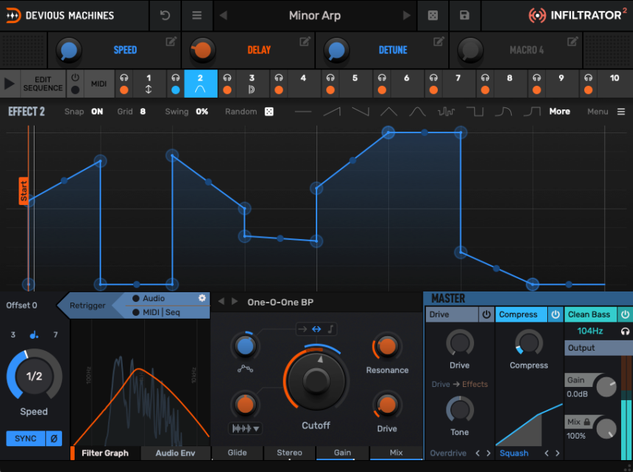The width and height of the screenshot is (633, 472).
Task: Select the musical note key-tracking mode
Action: pyautogui.click(x=331, y=329)
